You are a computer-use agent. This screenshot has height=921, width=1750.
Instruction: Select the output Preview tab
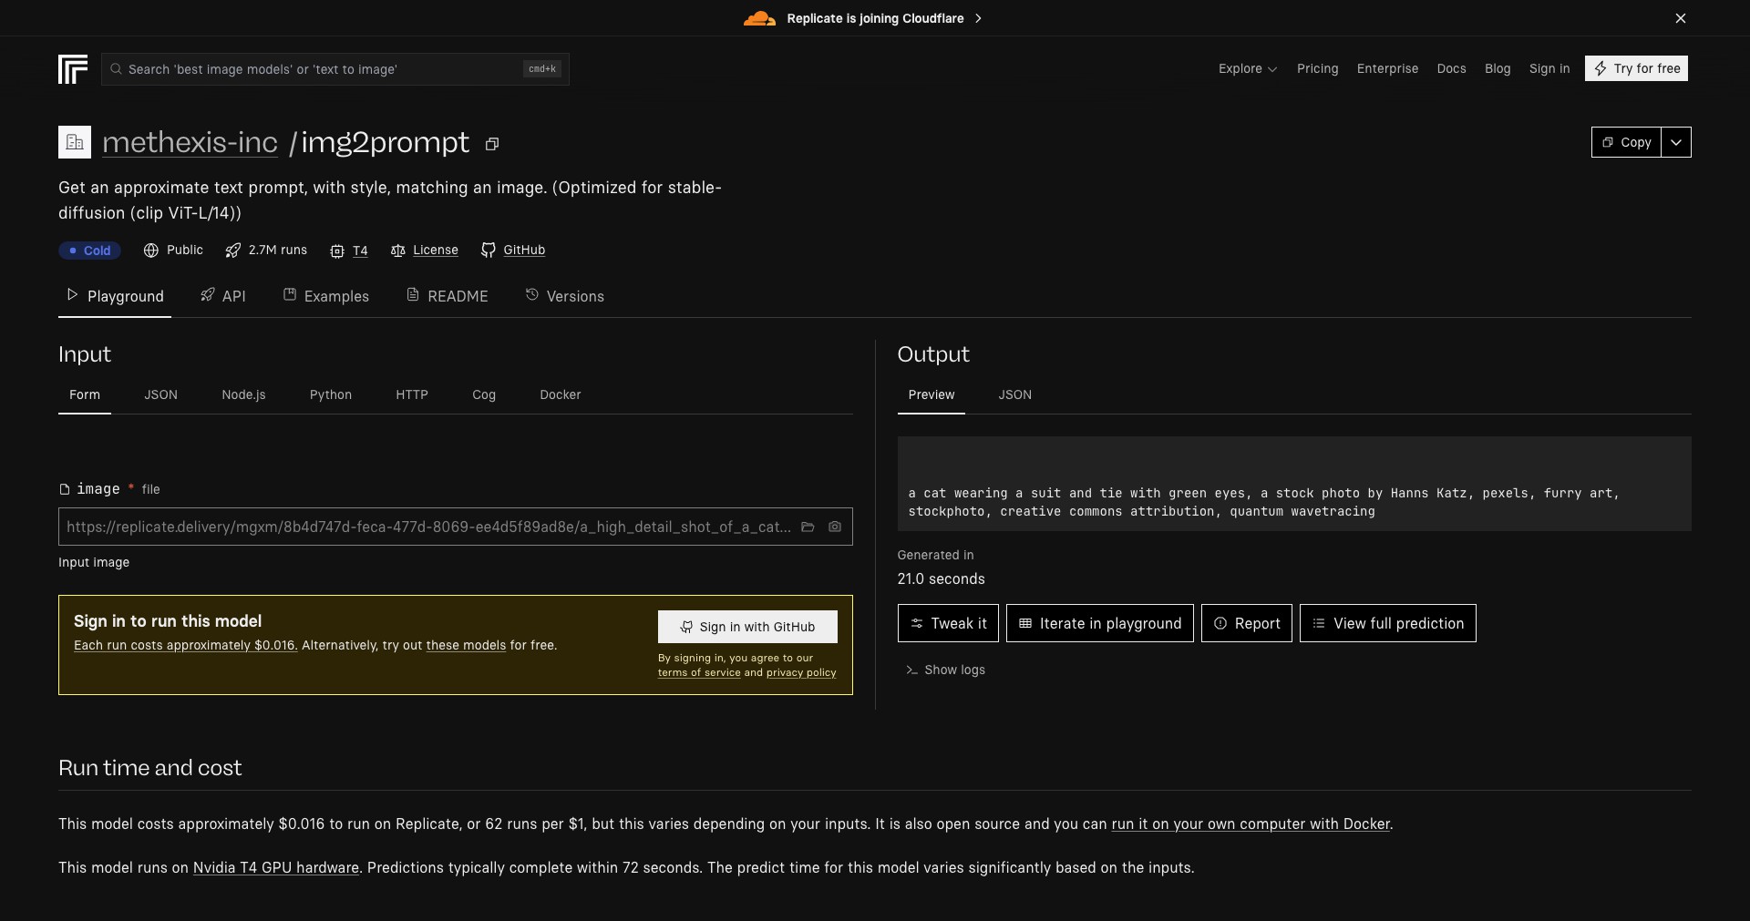point(932,394)
